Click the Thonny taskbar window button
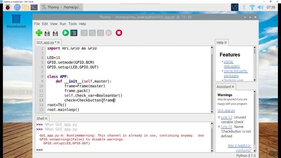The image size is (281, 158). click(61, 7)
